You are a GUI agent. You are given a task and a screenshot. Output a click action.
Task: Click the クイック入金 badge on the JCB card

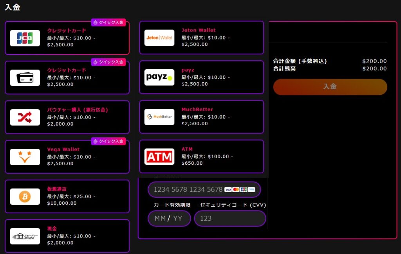[x=108, y=22]
